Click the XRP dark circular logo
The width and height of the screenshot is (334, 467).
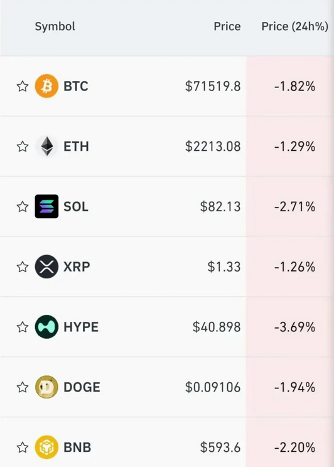tap(46, 266)
